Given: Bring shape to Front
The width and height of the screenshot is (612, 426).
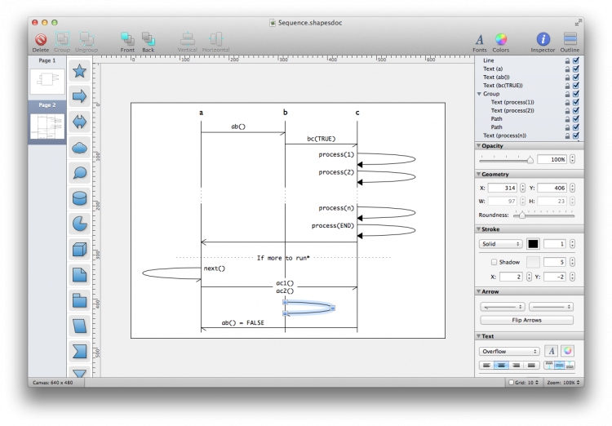Looking at the screenshot, I should pyautogui.click(x=127, y=39).
